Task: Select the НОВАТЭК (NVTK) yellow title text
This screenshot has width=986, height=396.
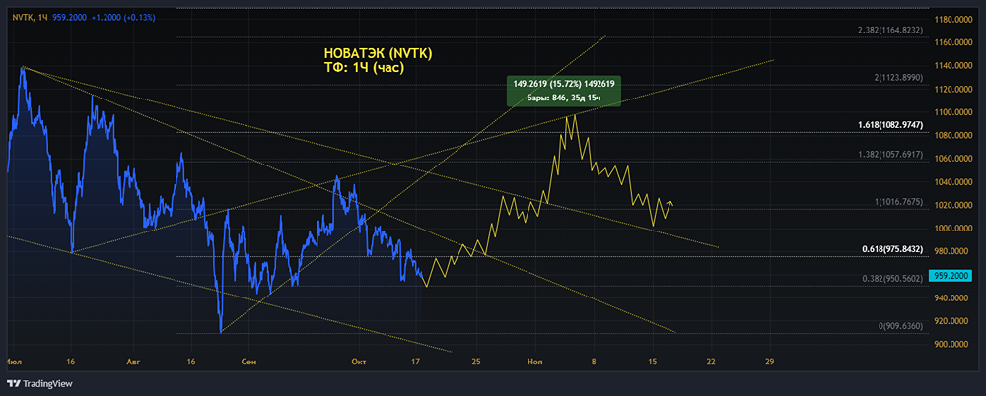Action: (x=378, y=55)
